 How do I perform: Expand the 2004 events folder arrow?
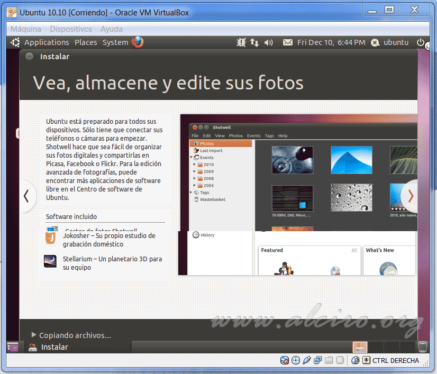click(194, 185)
